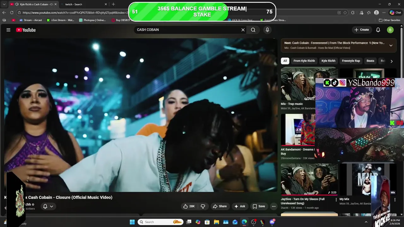The height and width of the screenshot is (227, 404).
Task: Launch File Explorer from taskbar
Action: pyautogui.click(x=217, y=222)
